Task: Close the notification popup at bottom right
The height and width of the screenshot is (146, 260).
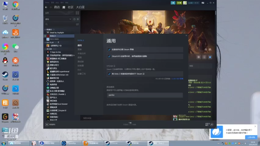Action: 255,126
